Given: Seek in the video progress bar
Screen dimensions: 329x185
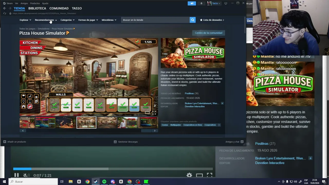Looking at the screenshot, I should click(x=113, y=169).
